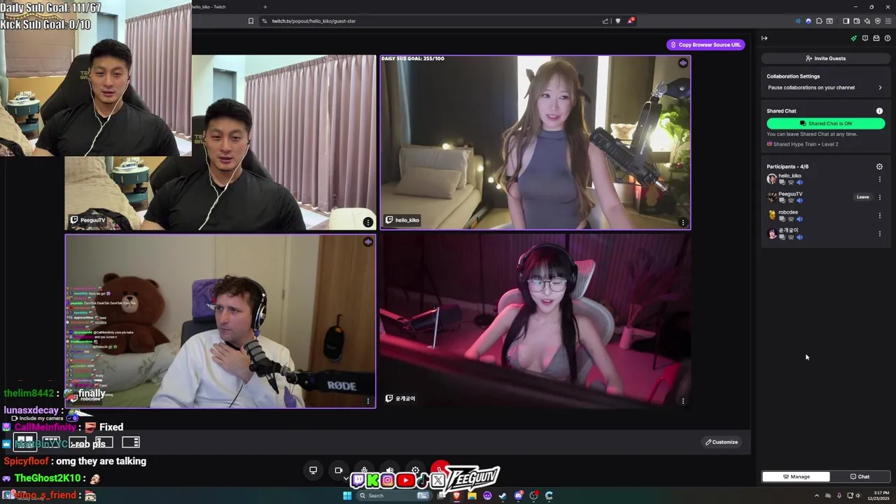Open Brave Leo AI sparkle icon
Screen dimensions: 896x504
click(867, 21)
